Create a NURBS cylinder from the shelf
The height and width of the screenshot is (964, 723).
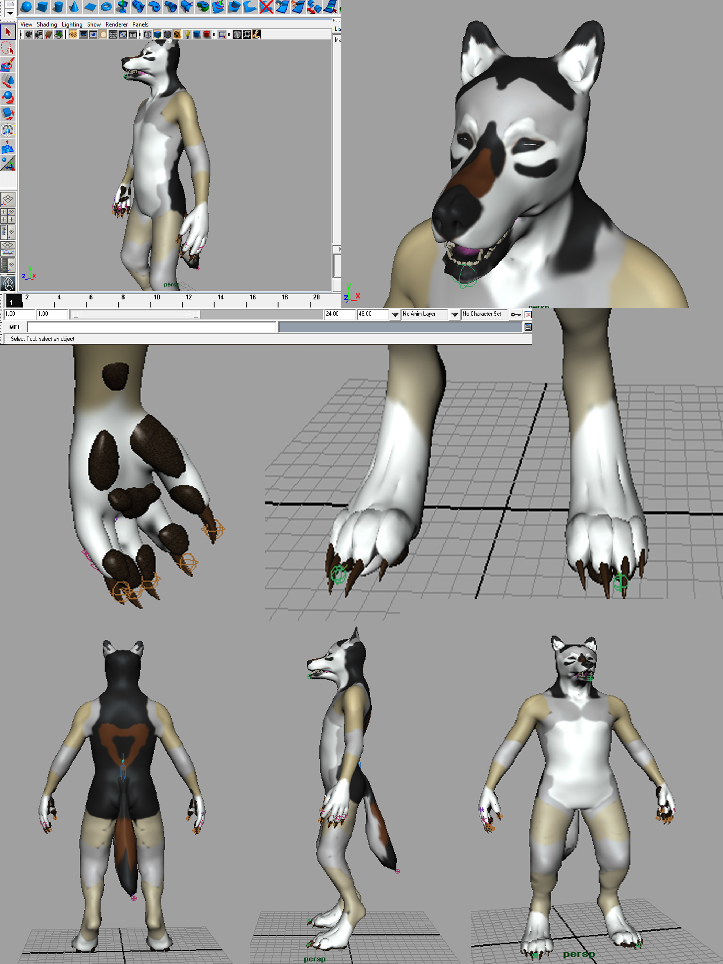58,6
